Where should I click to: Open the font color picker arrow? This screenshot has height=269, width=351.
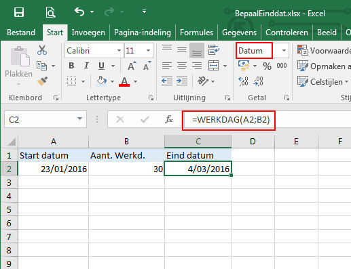pos(136,81)
